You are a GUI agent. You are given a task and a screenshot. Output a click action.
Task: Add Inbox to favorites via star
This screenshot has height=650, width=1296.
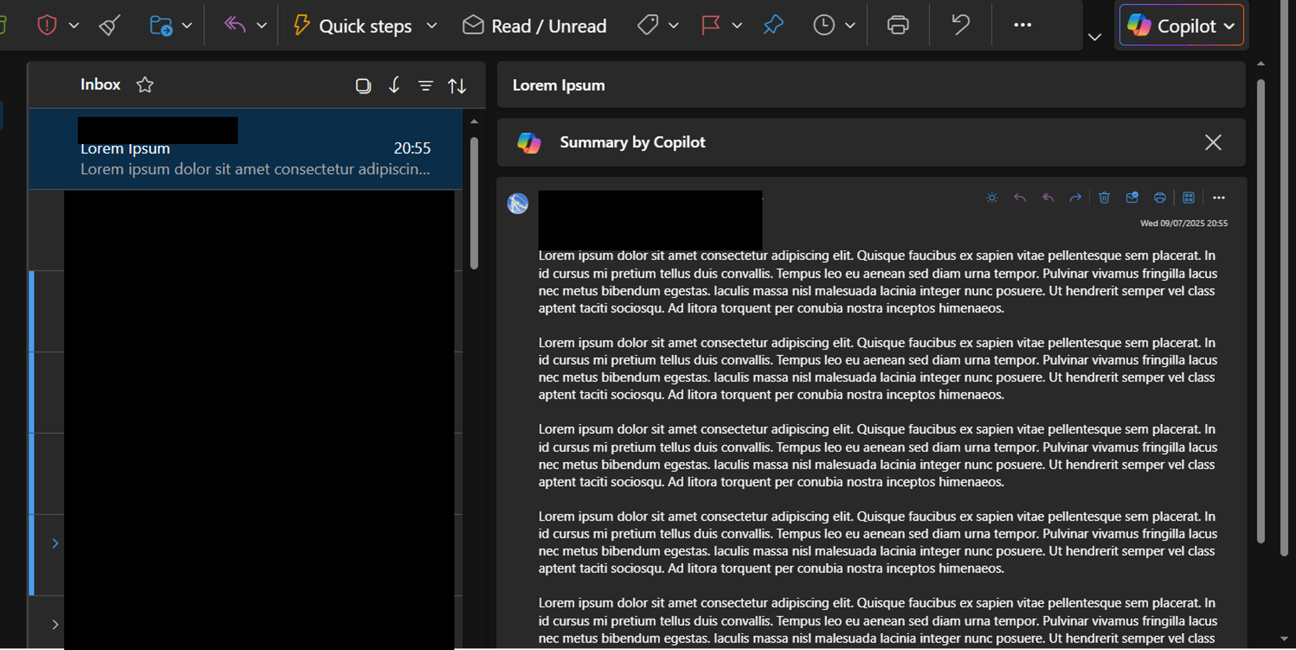click(144, 85)
